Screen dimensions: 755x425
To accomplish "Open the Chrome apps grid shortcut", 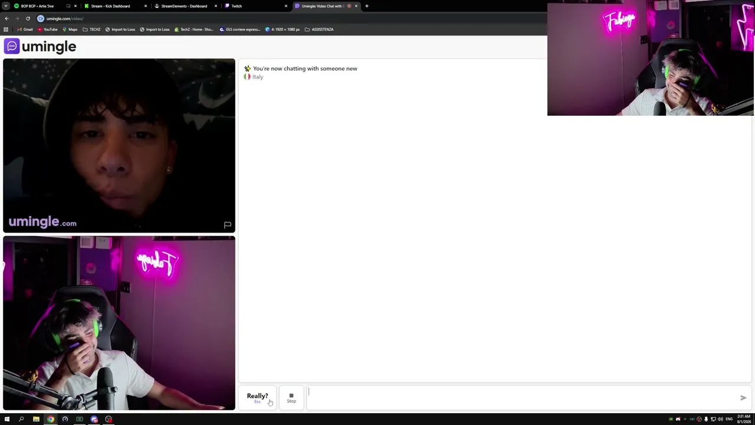I will tap(6, 30).
